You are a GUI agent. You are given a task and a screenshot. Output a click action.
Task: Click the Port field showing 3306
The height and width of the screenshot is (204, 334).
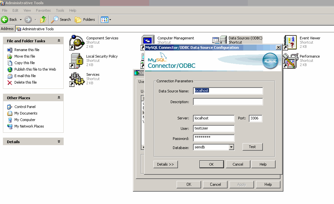click(255, 118)
